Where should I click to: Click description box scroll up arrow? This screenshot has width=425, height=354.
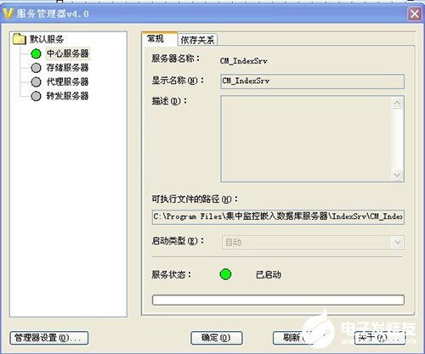pos(397,103)
